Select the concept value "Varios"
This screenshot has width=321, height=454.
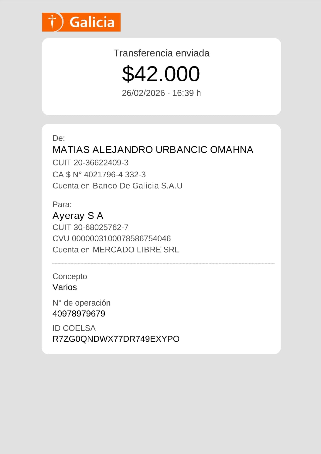click(65, 287)
